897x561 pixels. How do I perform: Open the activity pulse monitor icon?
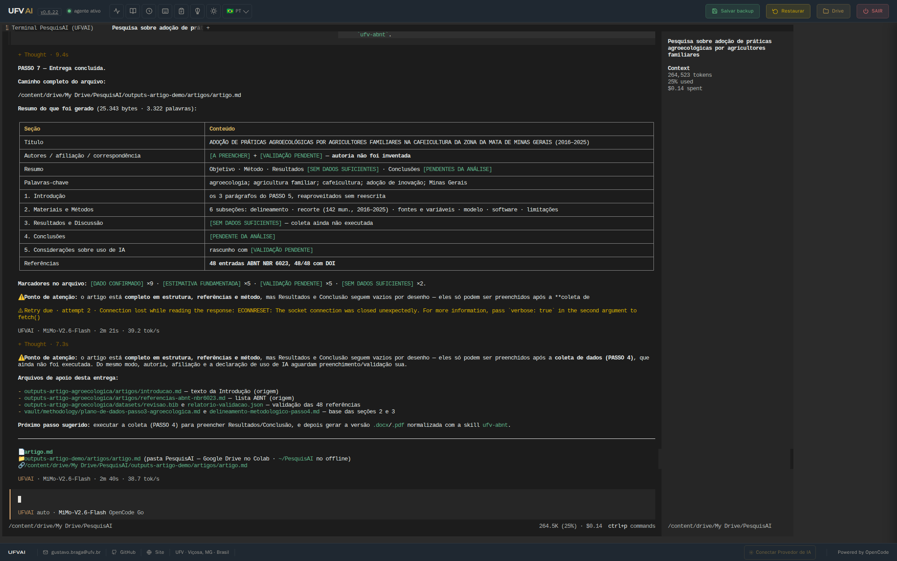click(117, 11)
